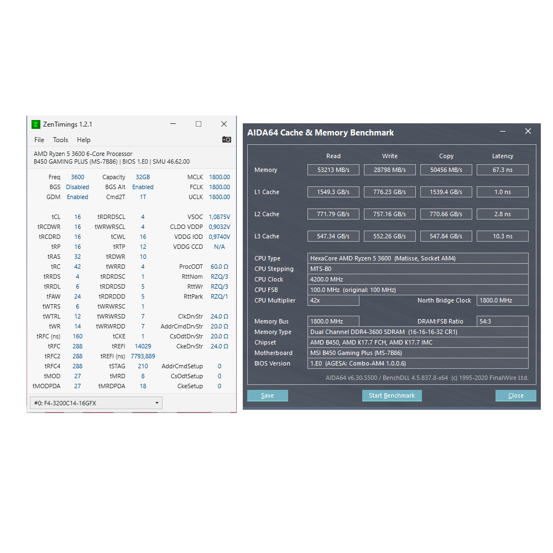Click the ProcODT value 60.0 Ω
The height and width of the screenshot is (553, 553).
click(220, 267)
